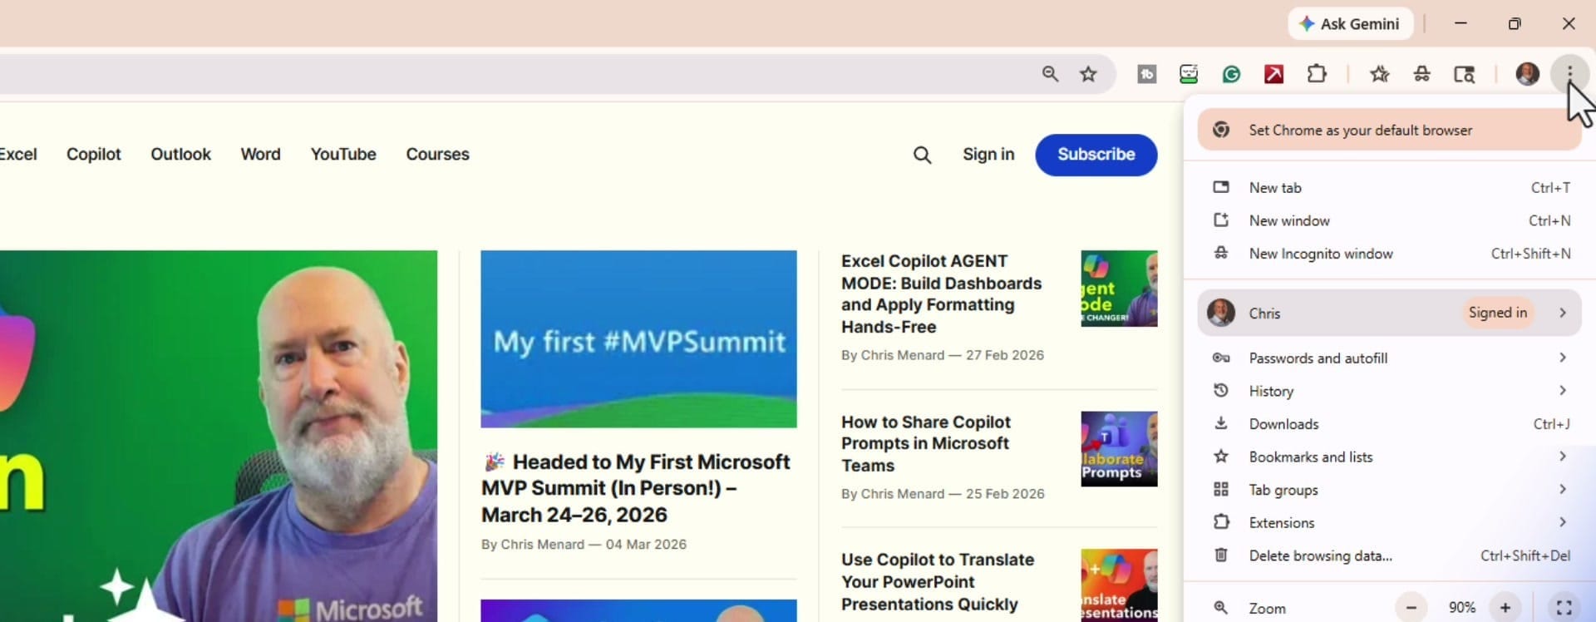Open Downloads from Chrome menu

point(1389,424)
